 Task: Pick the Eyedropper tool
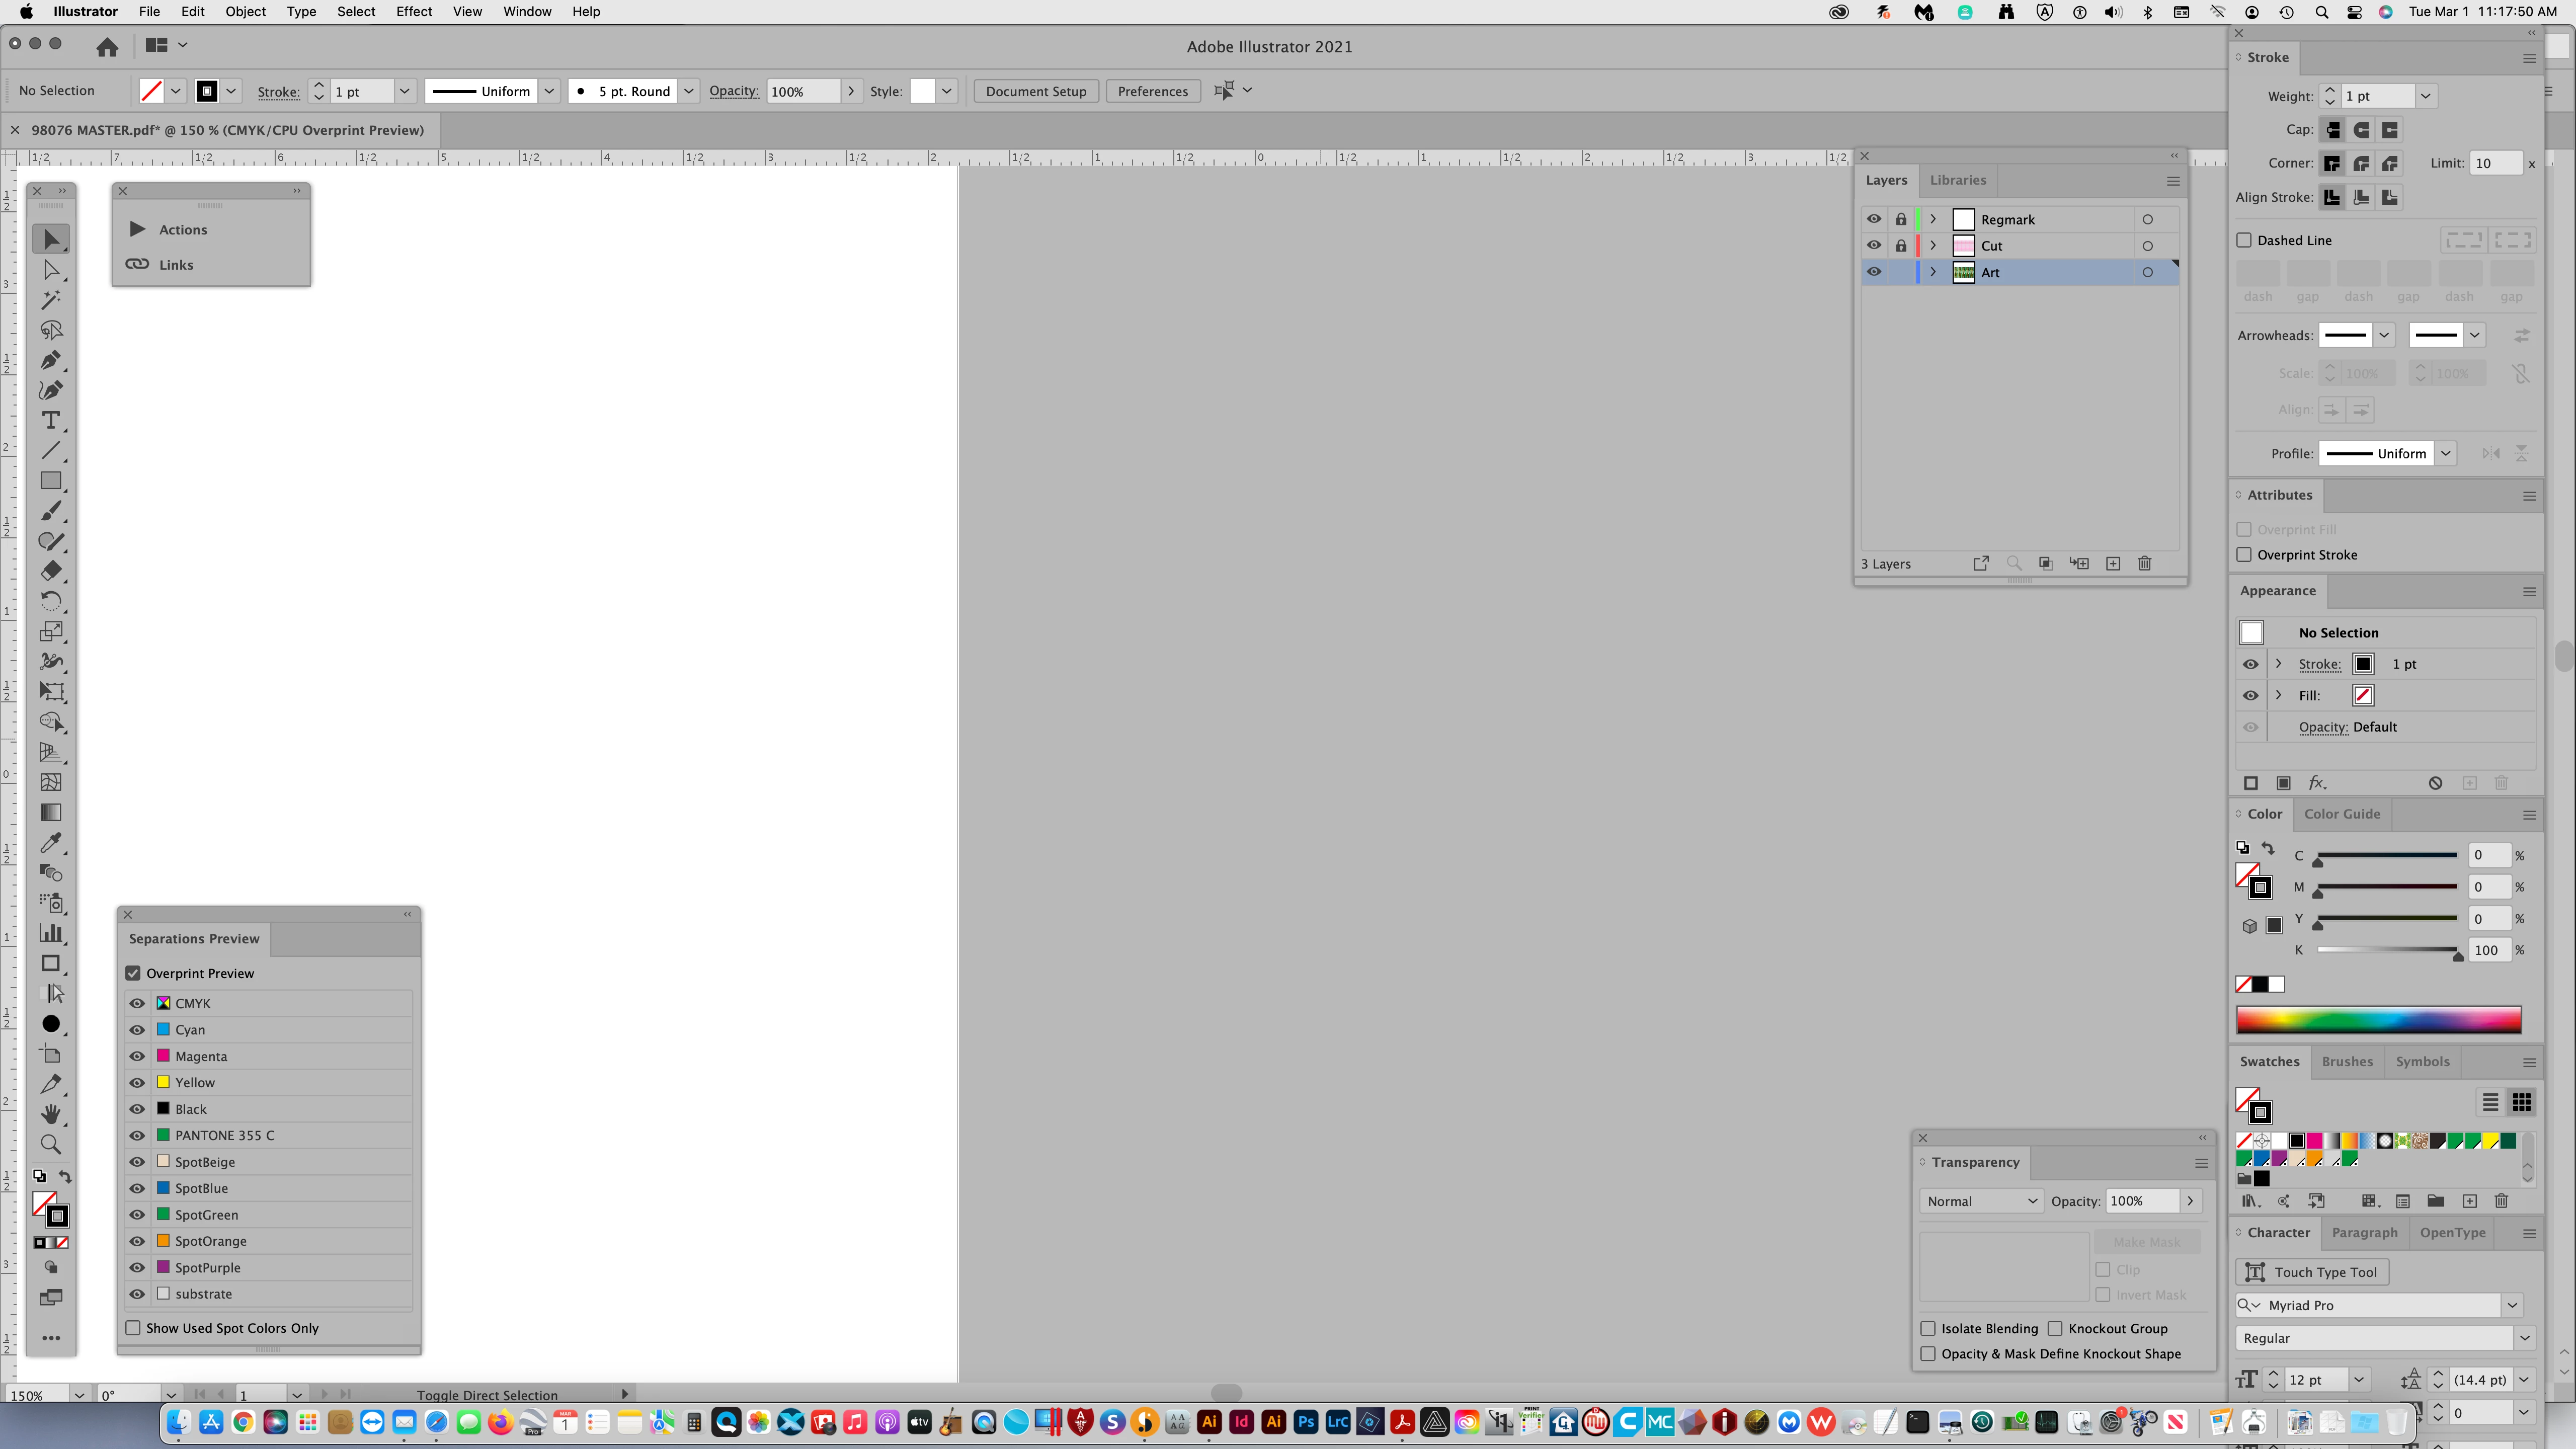[x=51, y=843]
